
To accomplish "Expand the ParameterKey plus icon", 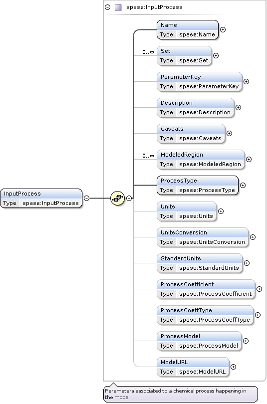I will click(247, 81).
